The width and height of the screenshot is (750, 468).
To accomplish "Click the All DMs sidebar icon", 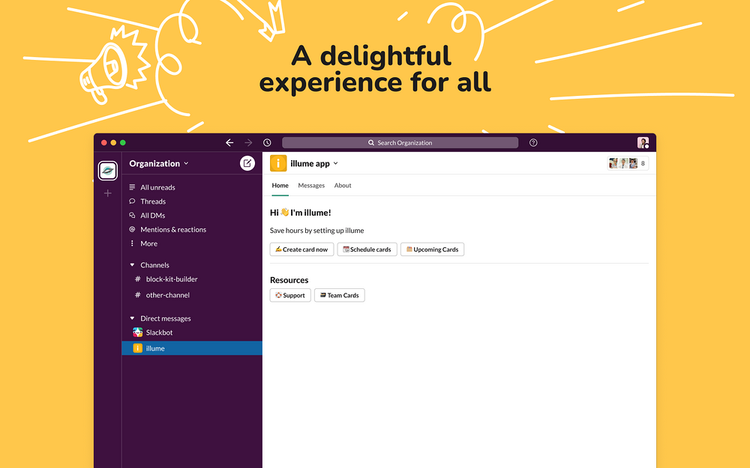I will pyautogui.click(x=133, y=216).
